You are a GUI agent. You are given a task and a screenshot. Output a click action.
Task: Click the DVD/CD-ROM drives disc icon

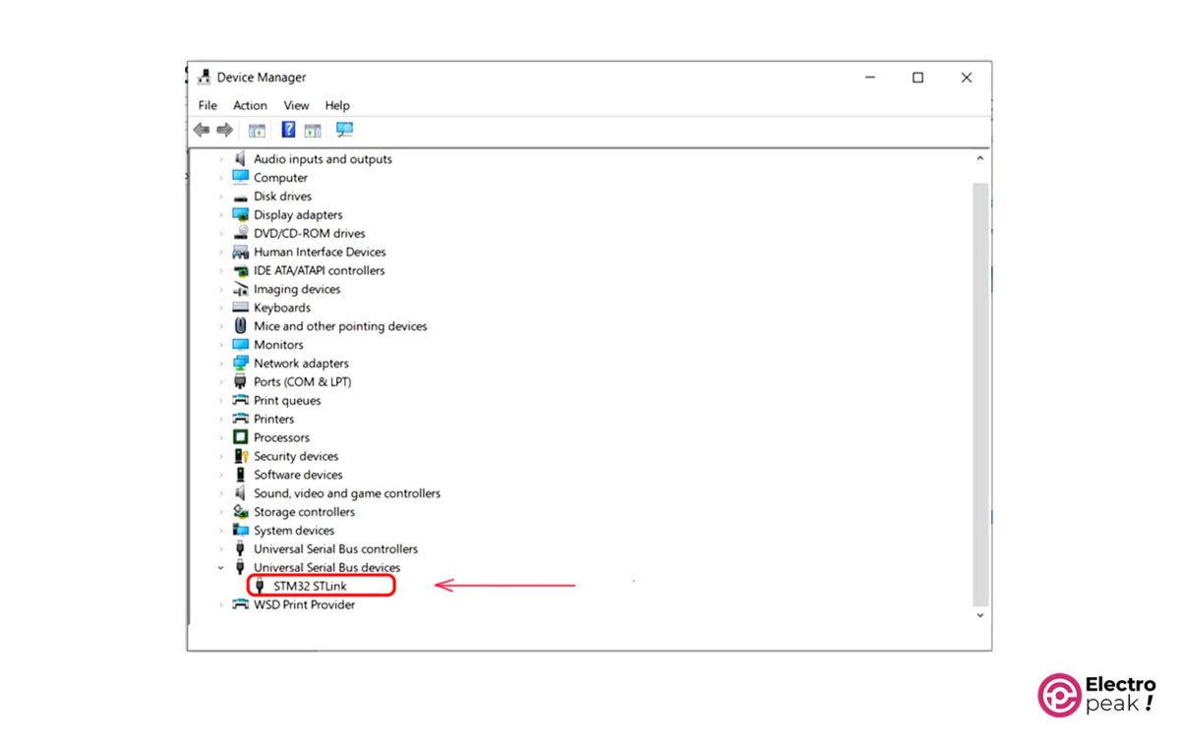240,234
